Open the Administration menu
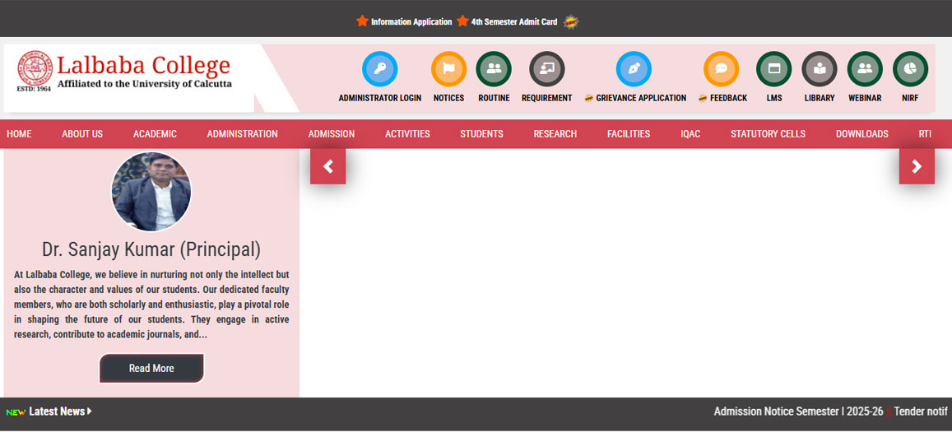 (242, 134)
